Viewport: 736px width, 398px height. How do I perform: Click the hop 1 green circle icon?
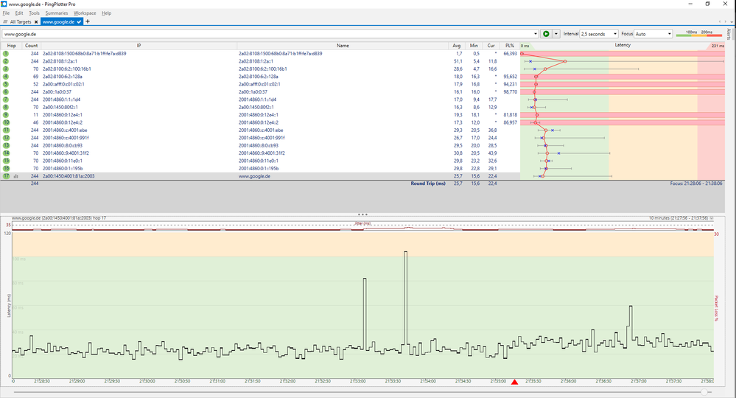(x=6, y=54)
